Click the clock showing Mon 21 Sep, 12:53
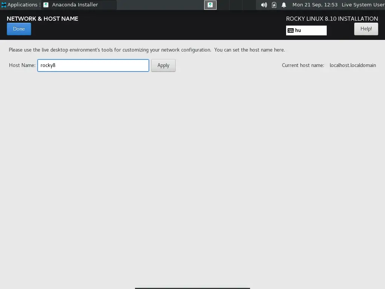Image resolution: width=385 pixels, height=289 pixels. pyautogui.click(x=315, y=5)
